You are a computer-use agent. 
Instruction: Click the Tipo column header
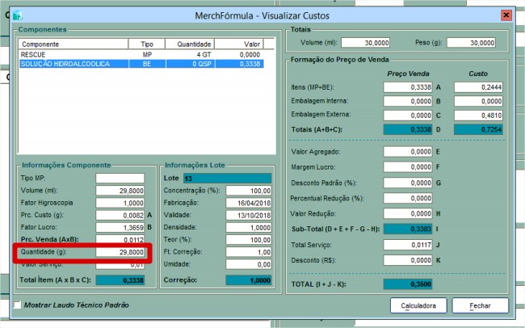coord(146,44)
